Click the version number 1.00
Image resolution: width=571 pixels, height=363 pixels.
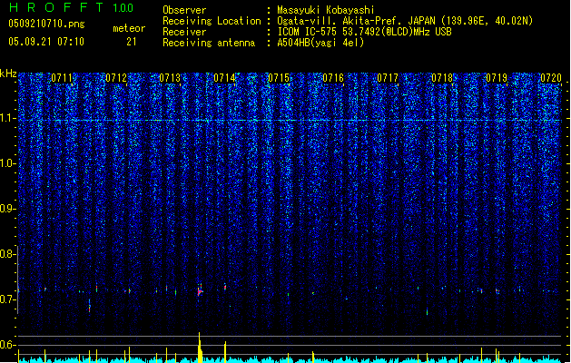coord(123,7)
